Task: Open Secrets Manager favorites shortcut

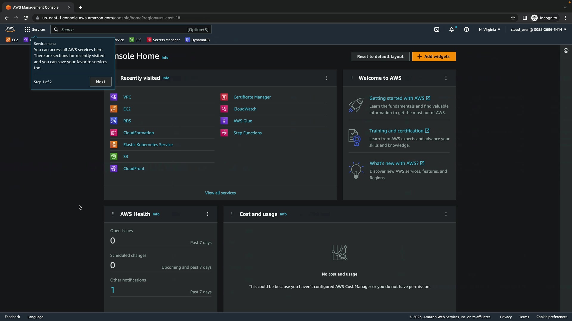Action: click(163, 40)
